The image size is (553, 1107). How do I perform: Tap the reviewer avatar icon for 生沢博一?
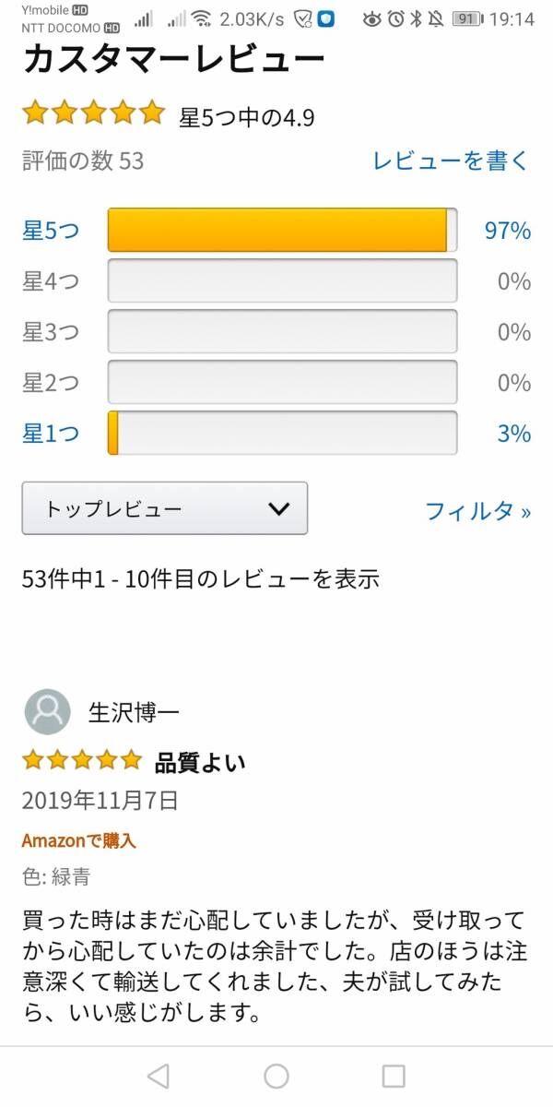(x=47, y=712)
